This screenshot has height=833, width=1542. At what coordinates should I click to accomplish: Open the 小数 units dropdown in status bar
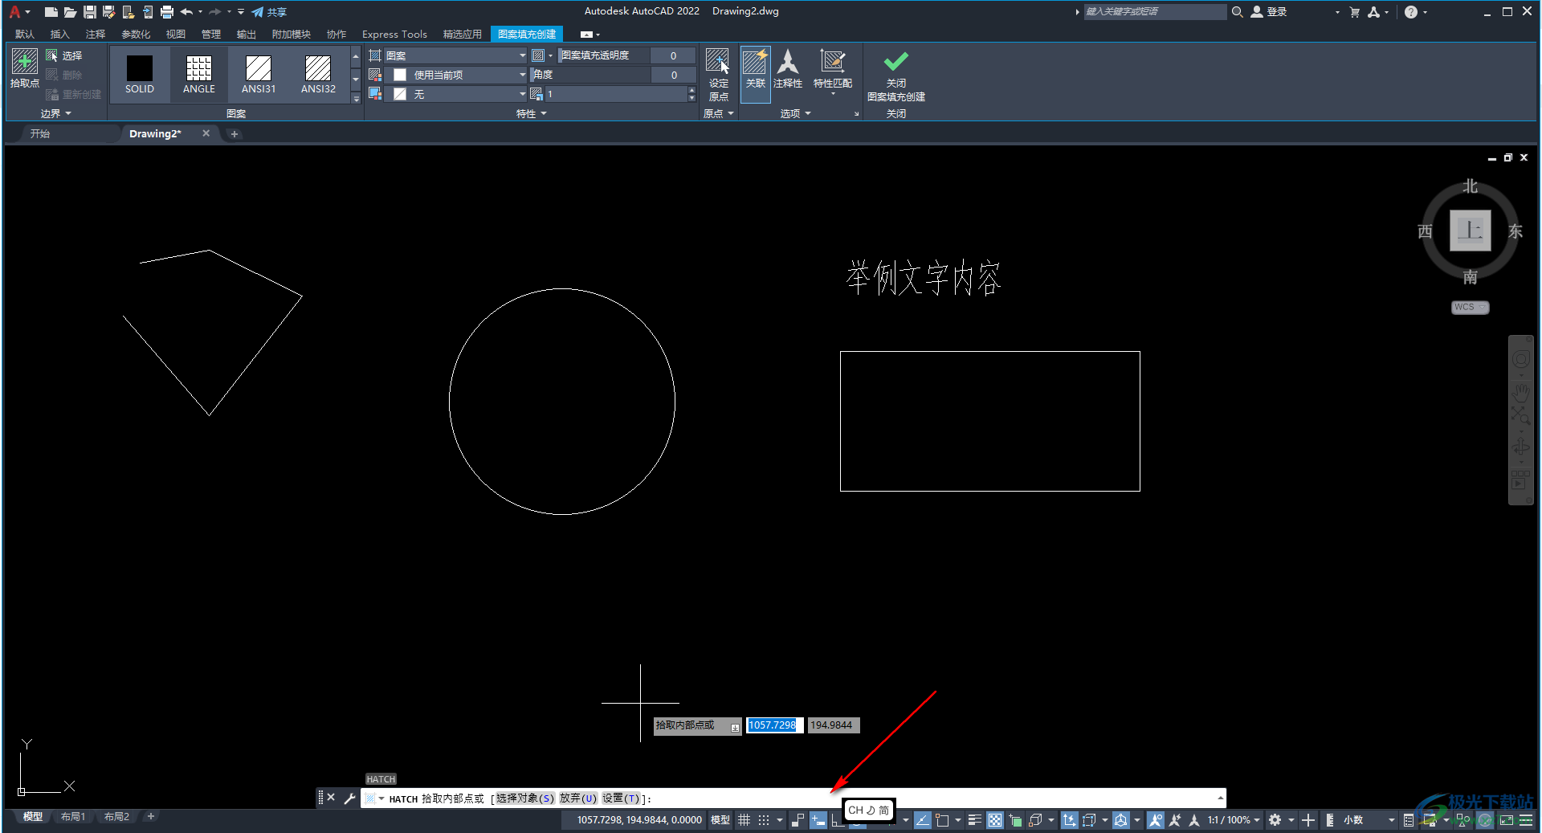(1369, 820)
